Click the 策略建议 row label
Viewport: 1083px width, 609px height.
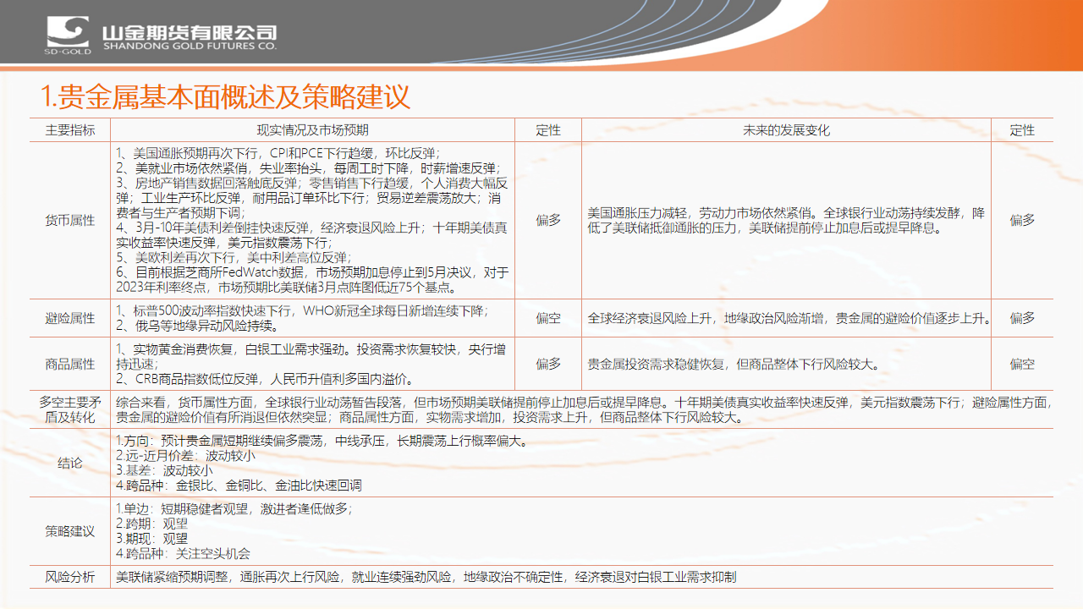[70, 531]
